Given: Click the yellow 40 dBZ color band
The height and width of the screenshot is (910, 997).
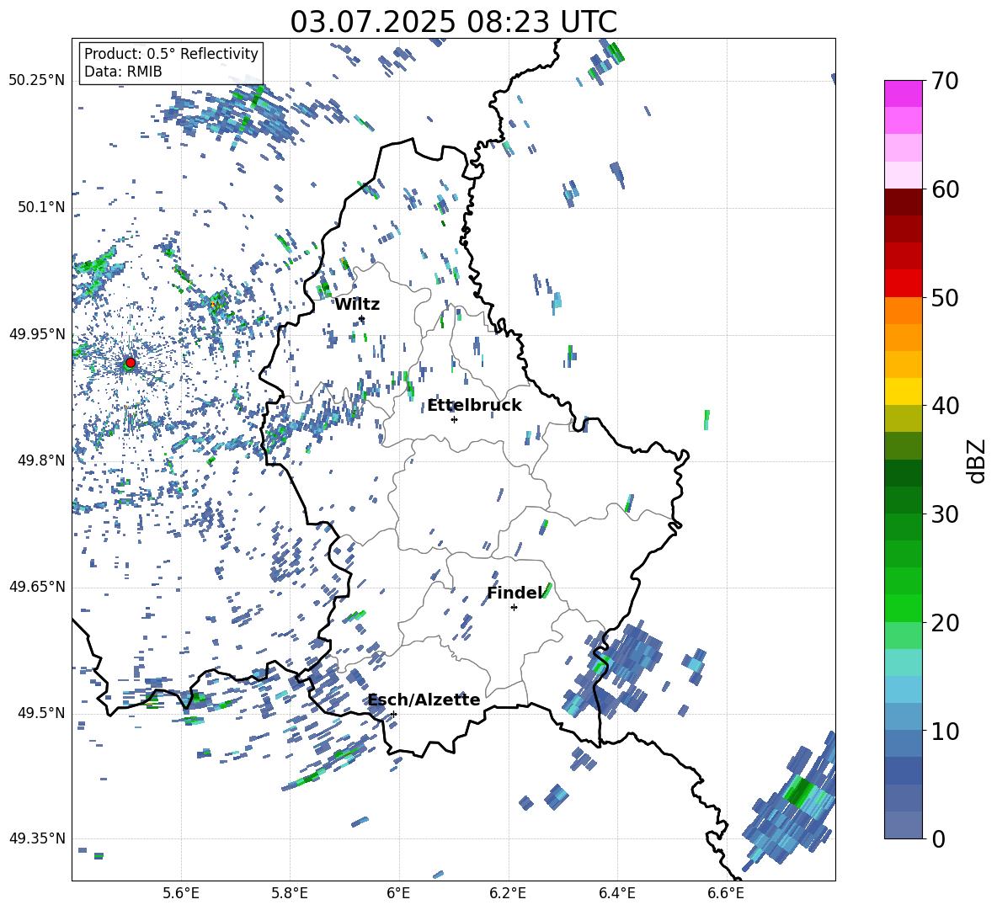Looking at the screenshot, I should (903, 391).
